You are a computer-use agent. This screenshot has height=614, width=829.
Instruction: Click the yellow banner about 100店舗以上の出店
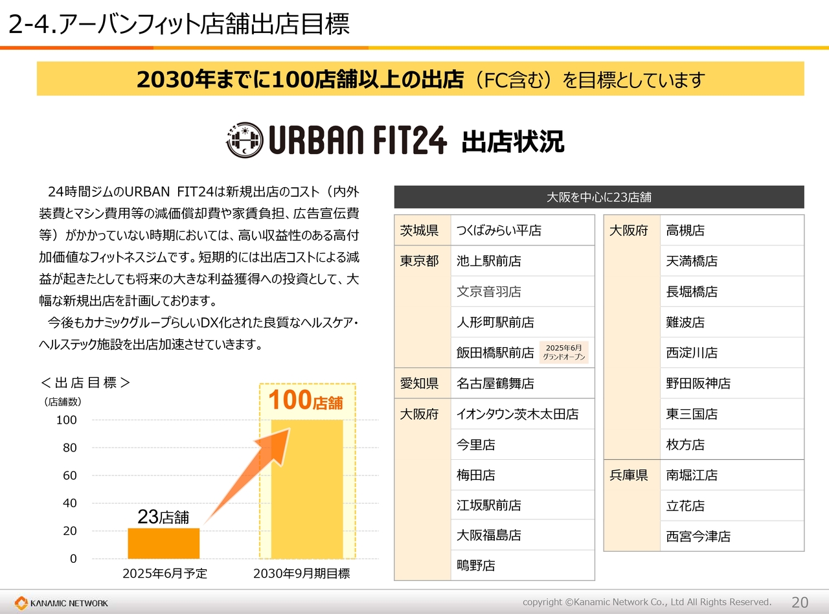tap(420, 79)
